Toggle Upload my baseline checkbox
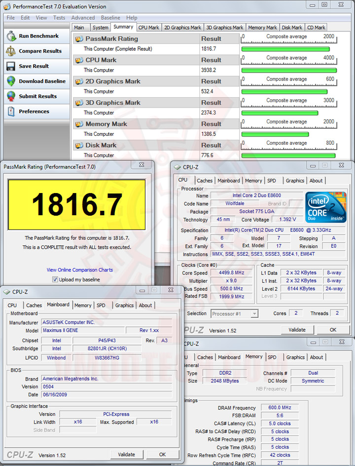The height and width of the screenshot is (466, 355). click(55, 279)
